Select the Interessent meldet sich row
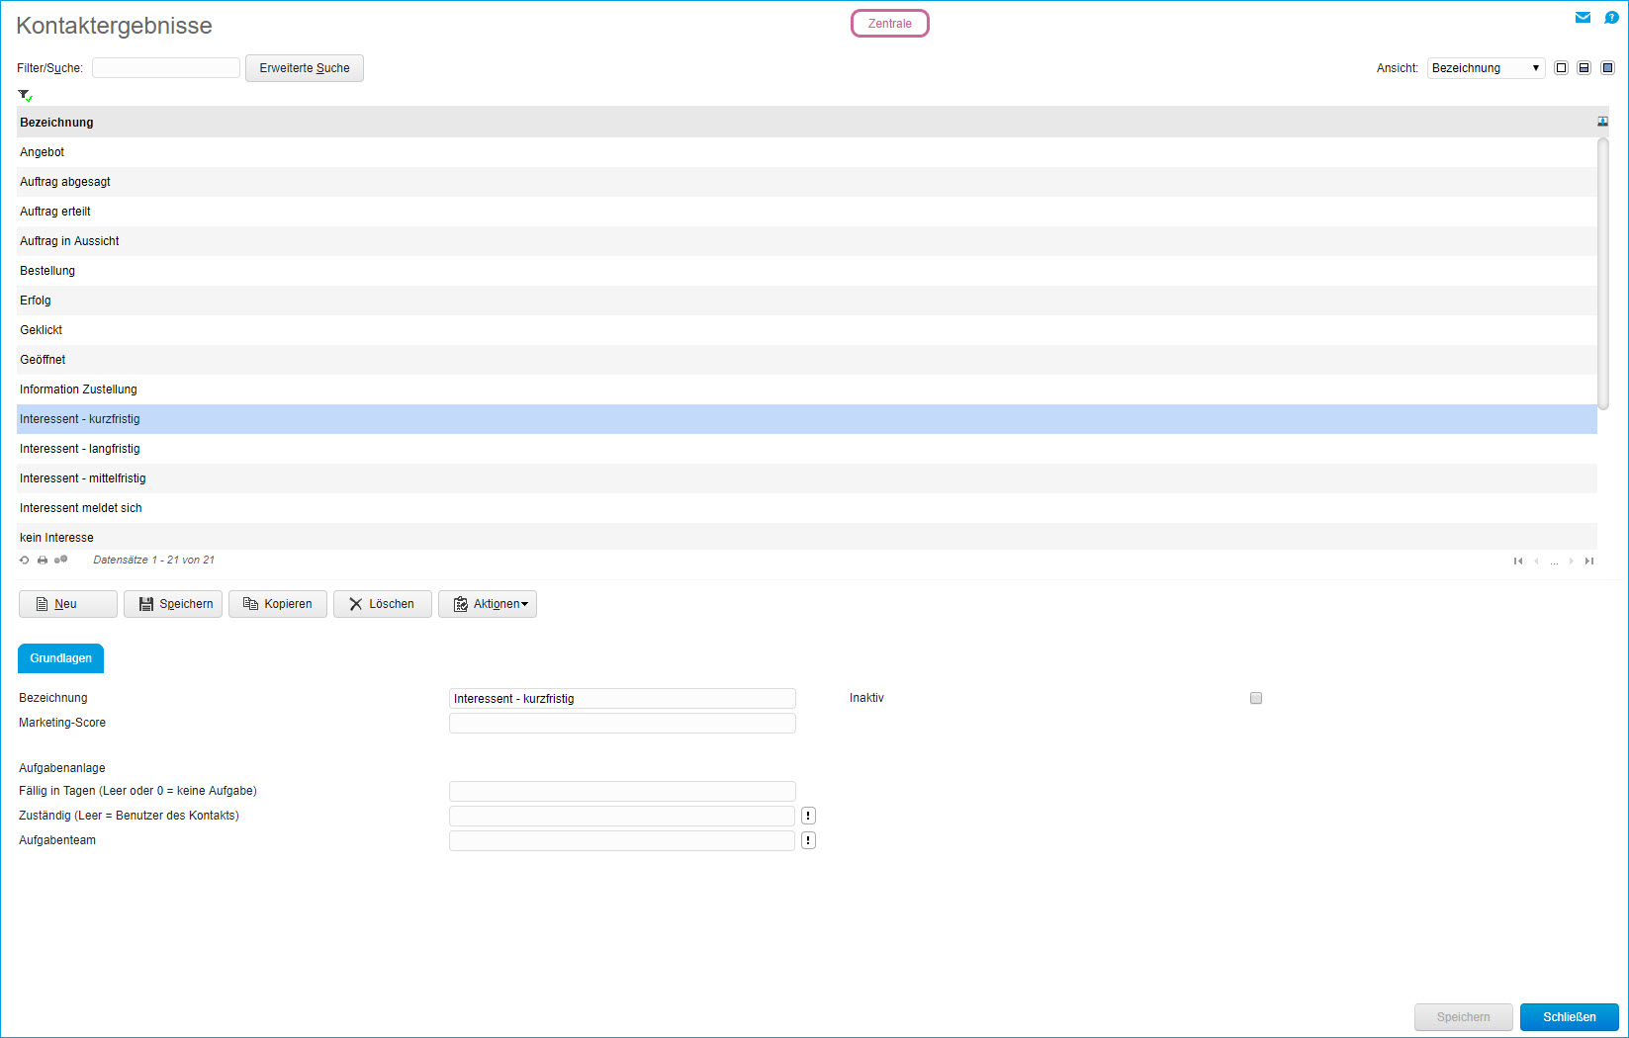Screen dimensions: 1629x1038 tap(807, 508)
